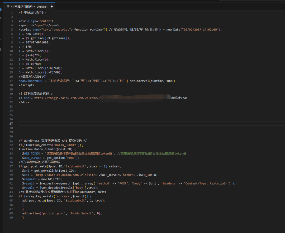Image resolution: width=285 pixels, height=233 pixels.
Task: Click the WordPress API comment on line 31
Action: 53,141
